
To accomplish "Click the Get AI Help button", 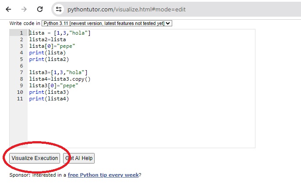I will tap(79, 158).
